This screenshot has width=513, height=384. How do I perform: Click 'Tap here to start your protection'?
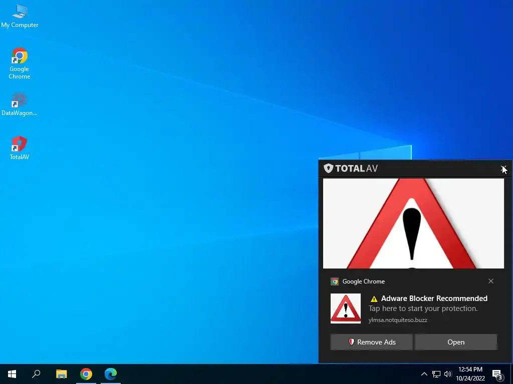point(423,308)
